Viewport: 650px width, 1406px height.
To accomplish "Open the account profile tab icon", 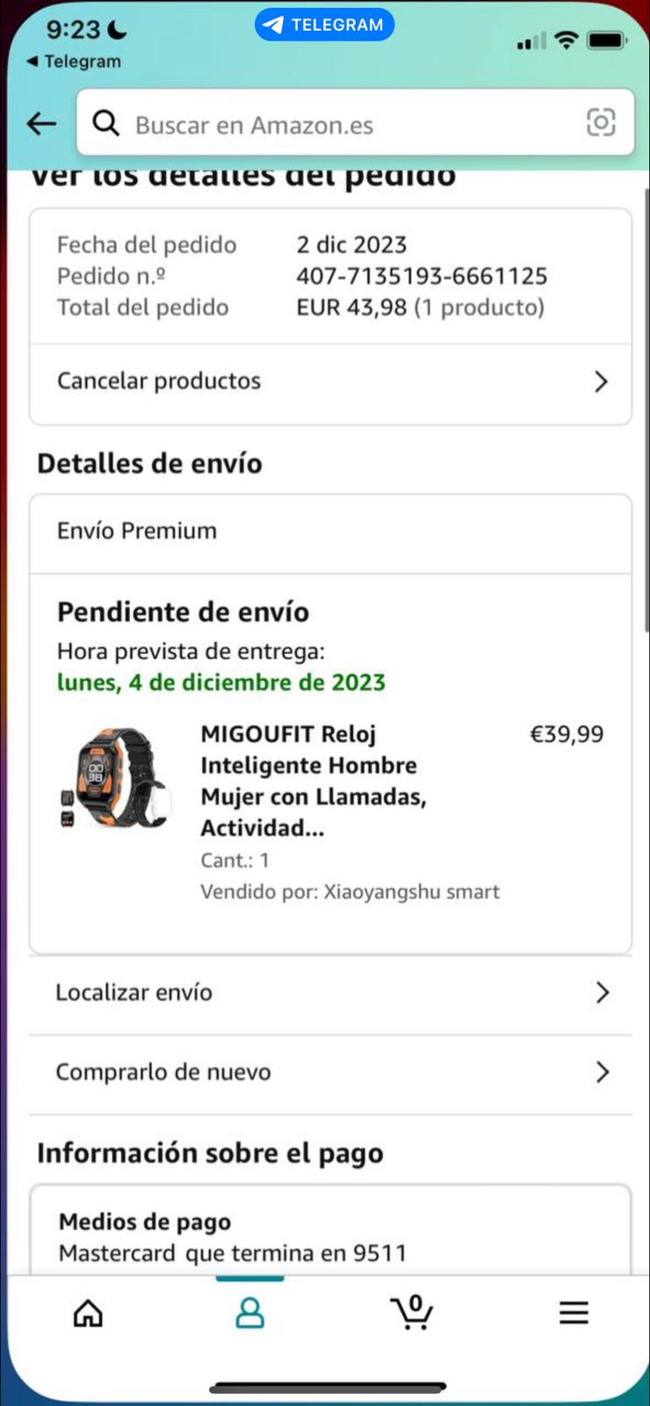I will pos(249,1313).
